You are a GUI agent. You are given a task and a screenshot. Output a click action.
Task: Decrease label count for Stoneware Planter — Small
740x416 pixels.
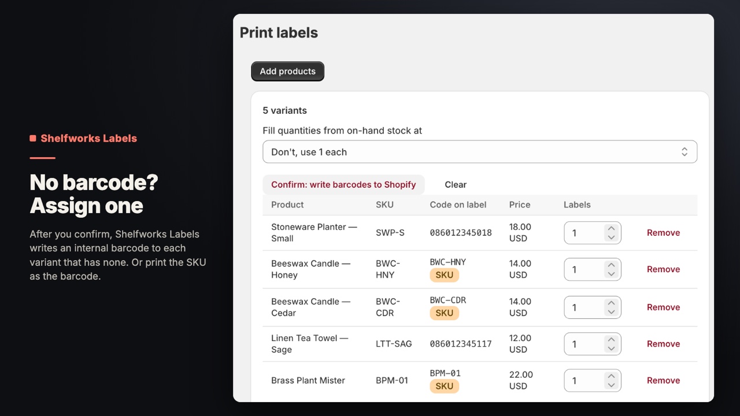pyautogui.click(x=611, y=237)
